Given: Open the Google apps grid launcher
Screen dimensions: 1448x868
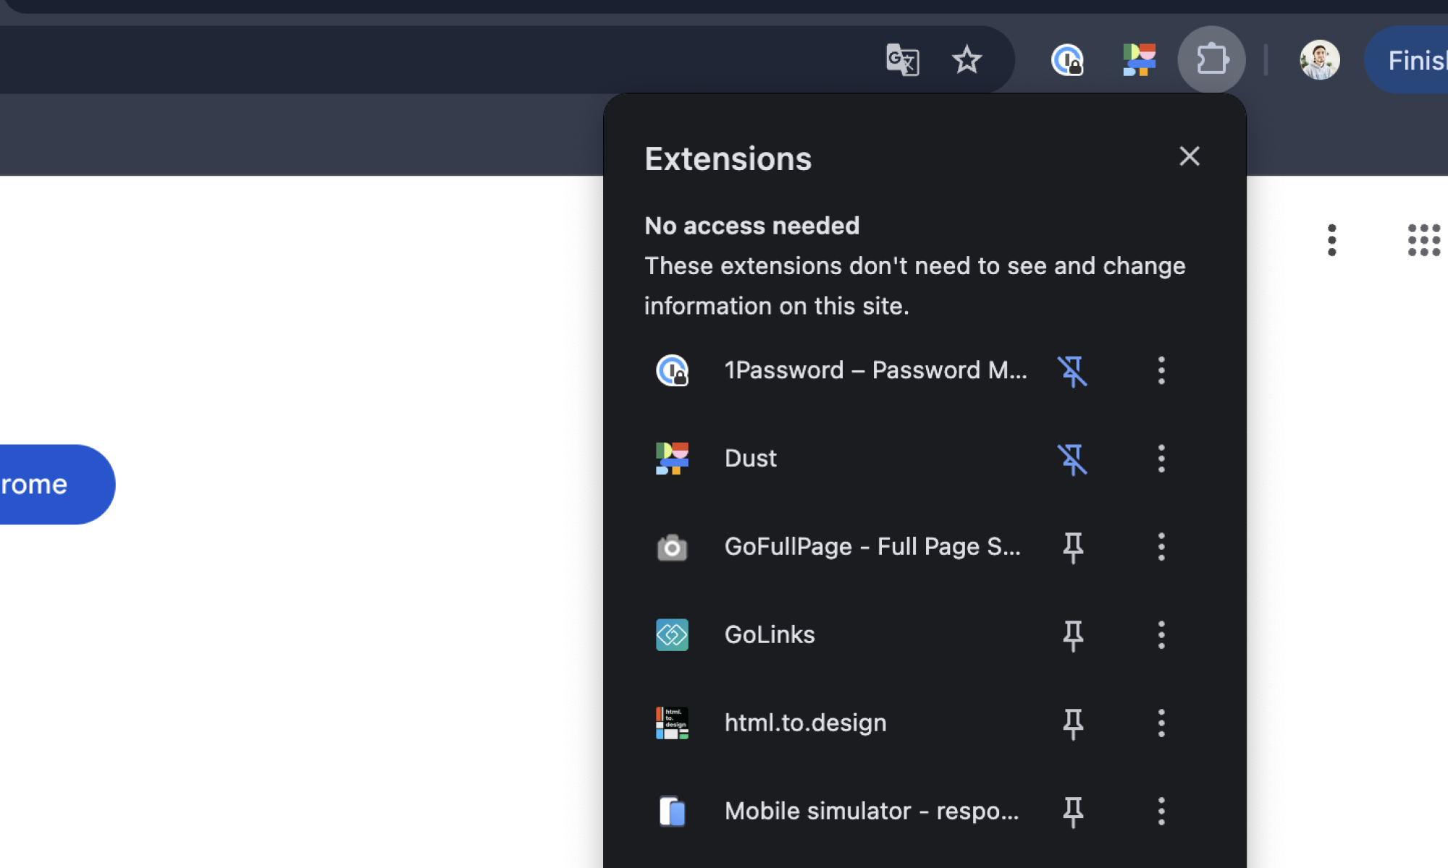Looking at the screenshot, I should tap(1423, 239).
